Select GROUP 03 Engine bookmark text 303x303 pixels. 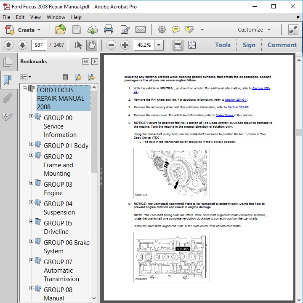(58, 189)
